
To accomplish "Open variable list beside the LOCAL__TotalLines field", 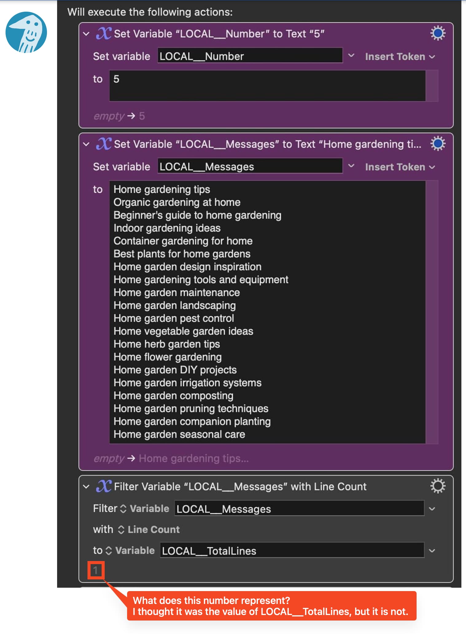I will tap(432, 551).
